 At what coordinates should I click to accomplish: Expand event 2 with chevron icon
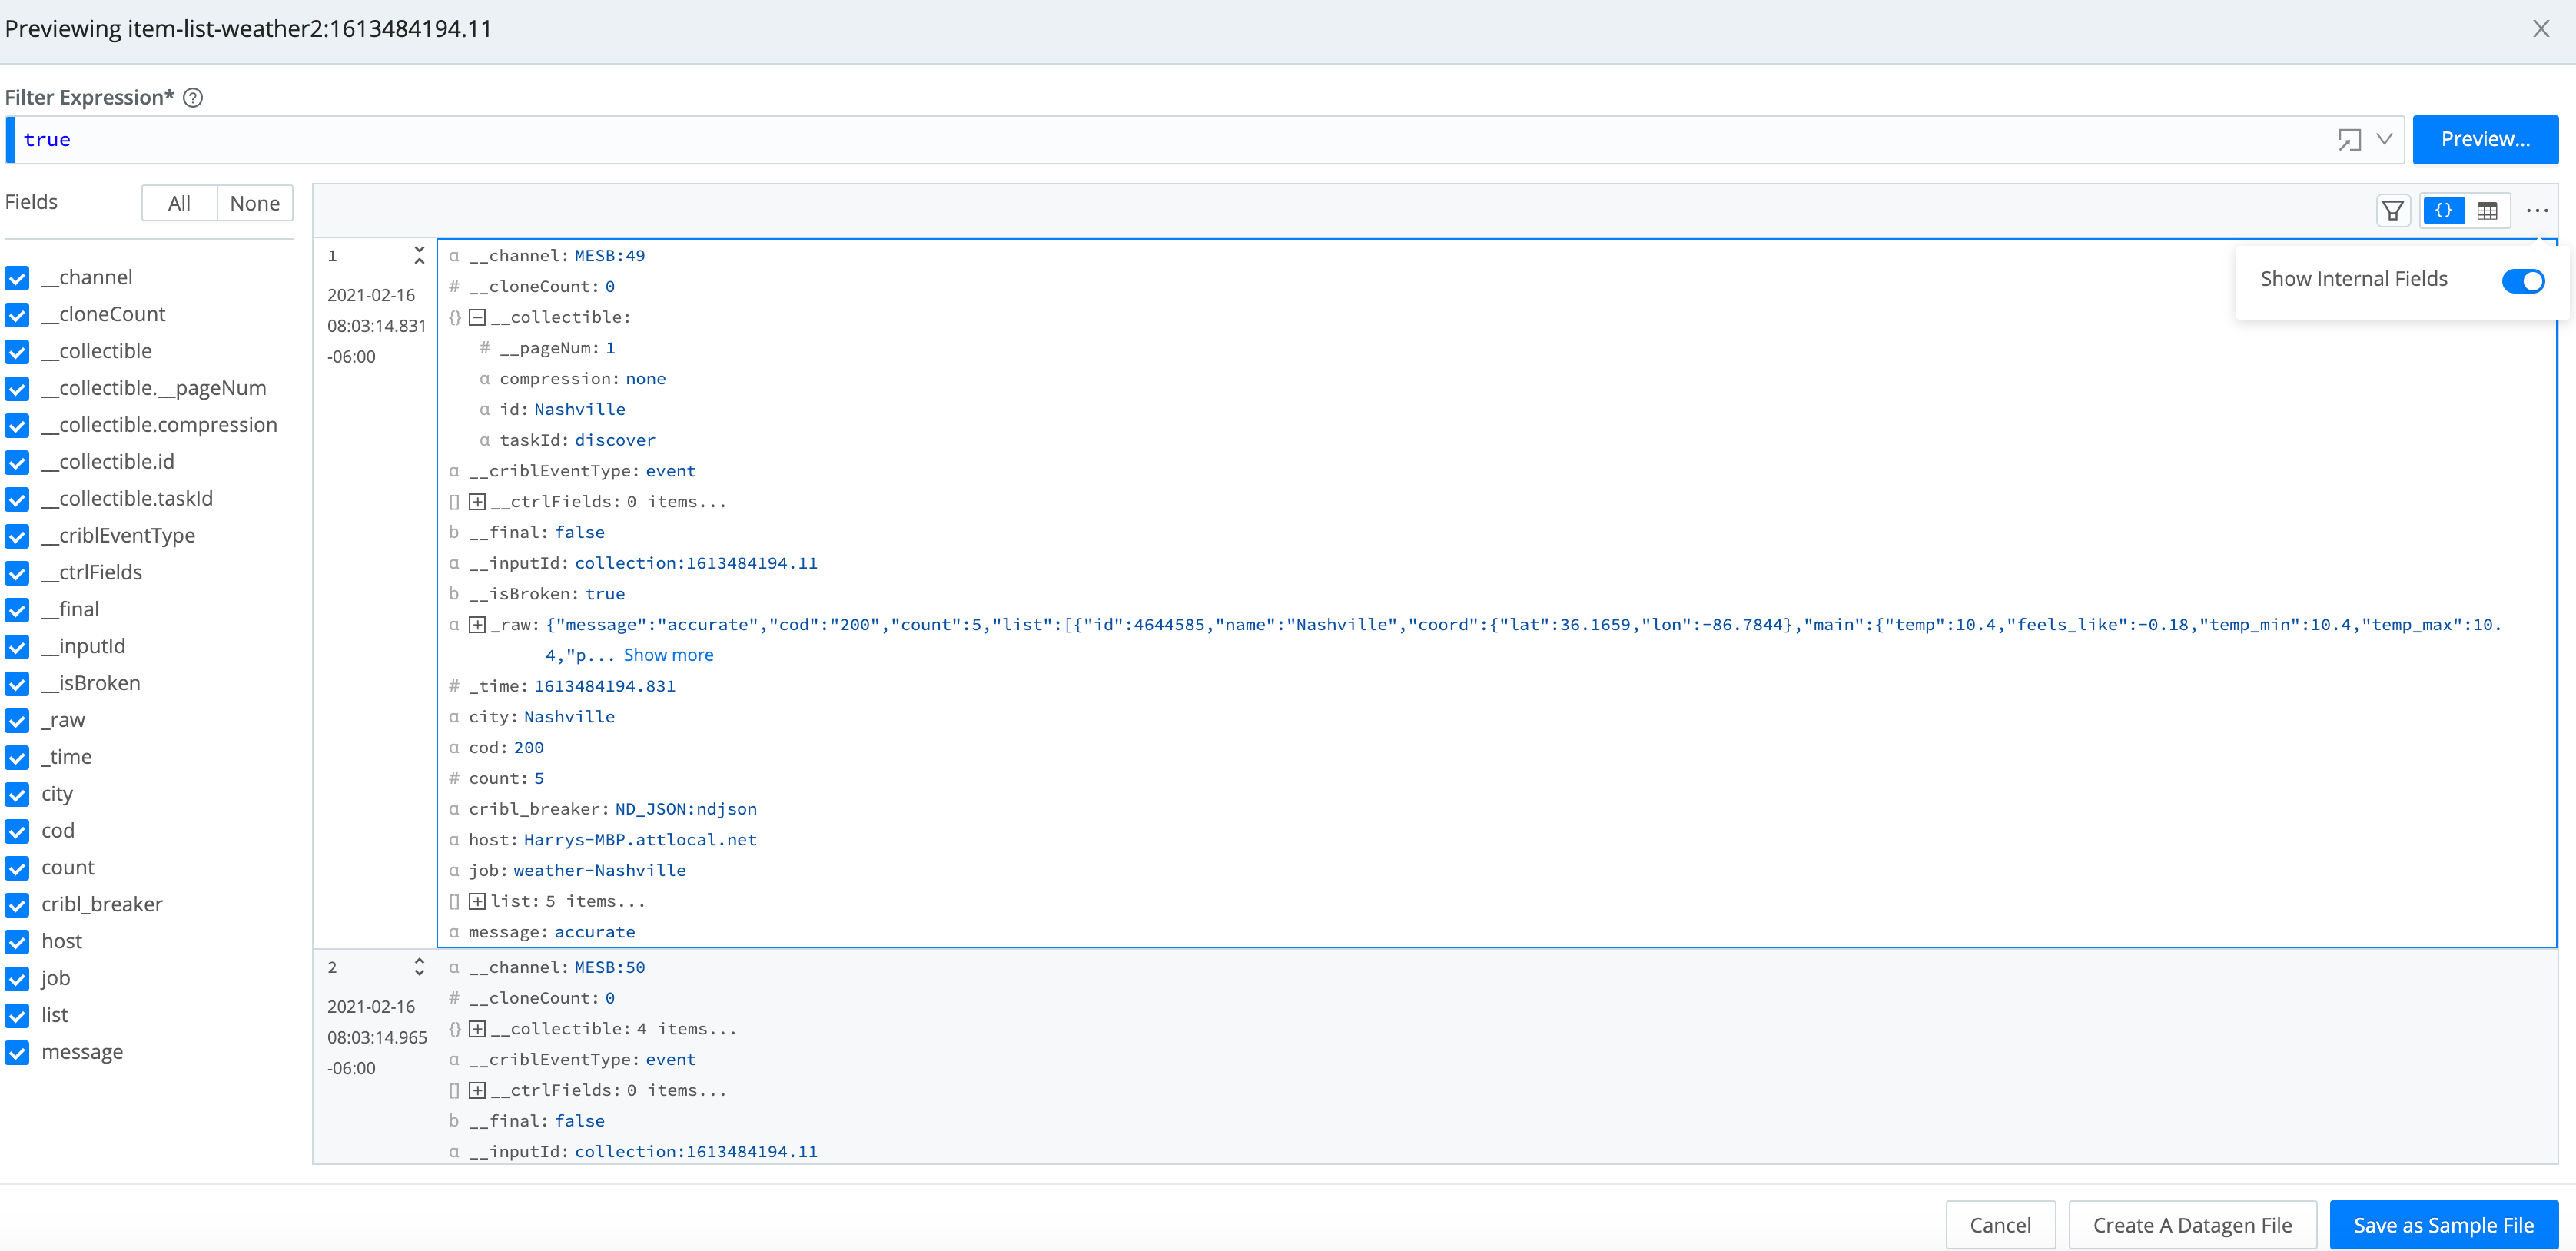click(x=419, y=967)
